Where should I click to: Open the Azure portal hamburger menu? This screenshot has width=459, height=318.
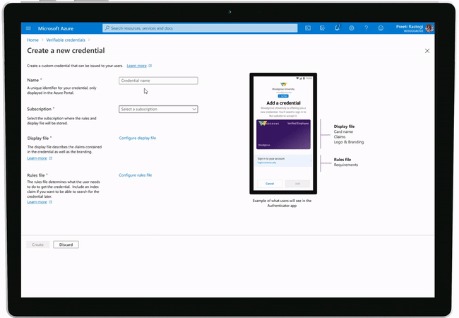pyautogui.click(x=28, y=28)
